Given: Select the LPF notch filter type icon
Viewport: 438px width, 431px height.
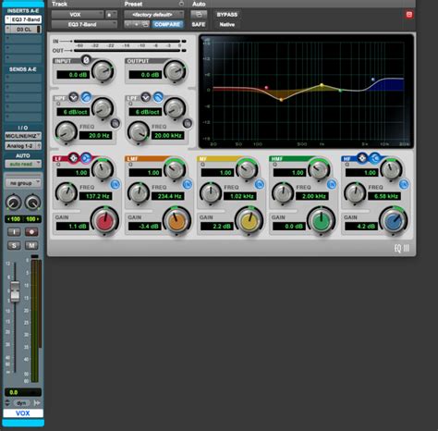Looking at the screenshot, I should point(146,97).
